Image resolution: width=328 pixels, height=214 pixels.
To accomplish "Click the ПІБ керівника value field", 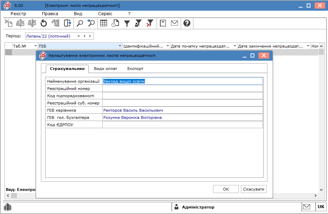I will [182, 110].
